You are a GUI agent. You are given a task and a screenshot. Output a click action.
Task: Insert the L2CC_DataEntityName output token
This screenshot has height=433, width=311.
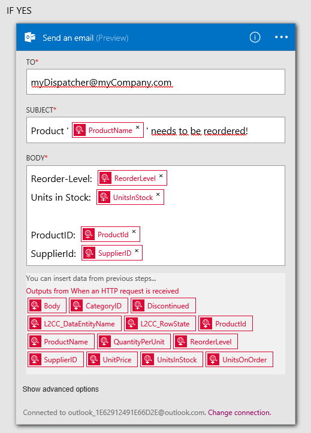74,323
